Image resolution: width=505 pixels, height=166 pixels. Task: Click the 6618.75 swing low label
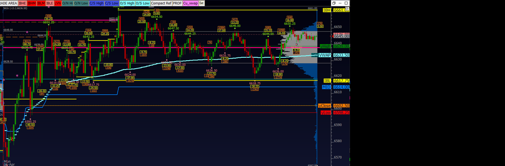click(x=255, y=83)
